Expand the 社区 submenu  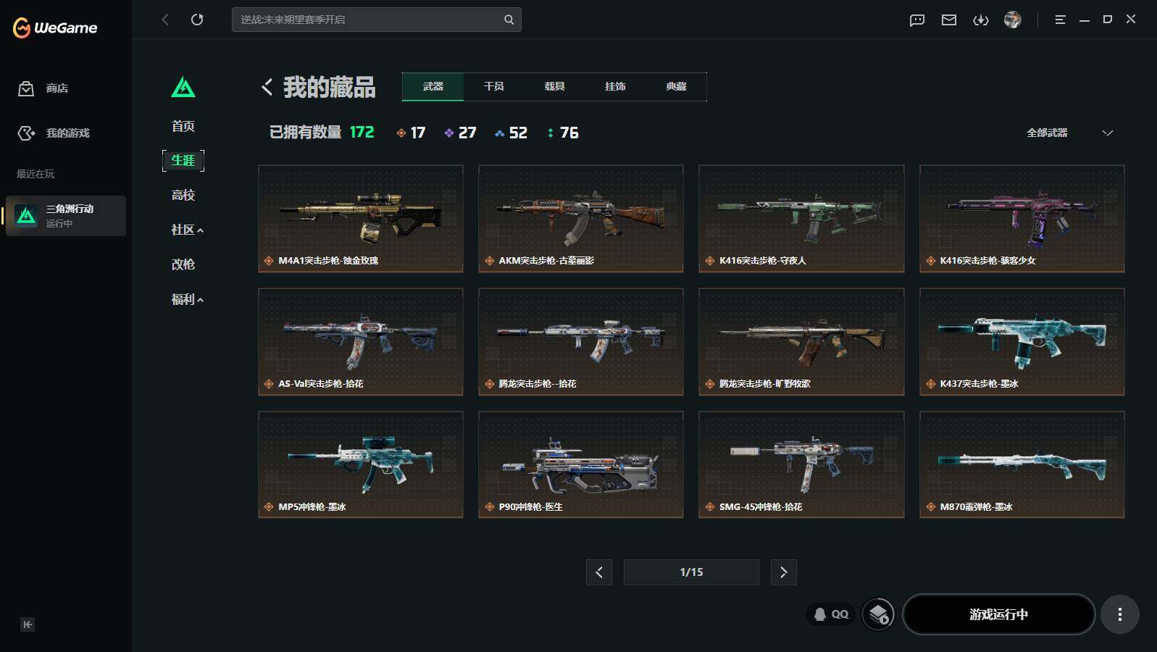187,230
